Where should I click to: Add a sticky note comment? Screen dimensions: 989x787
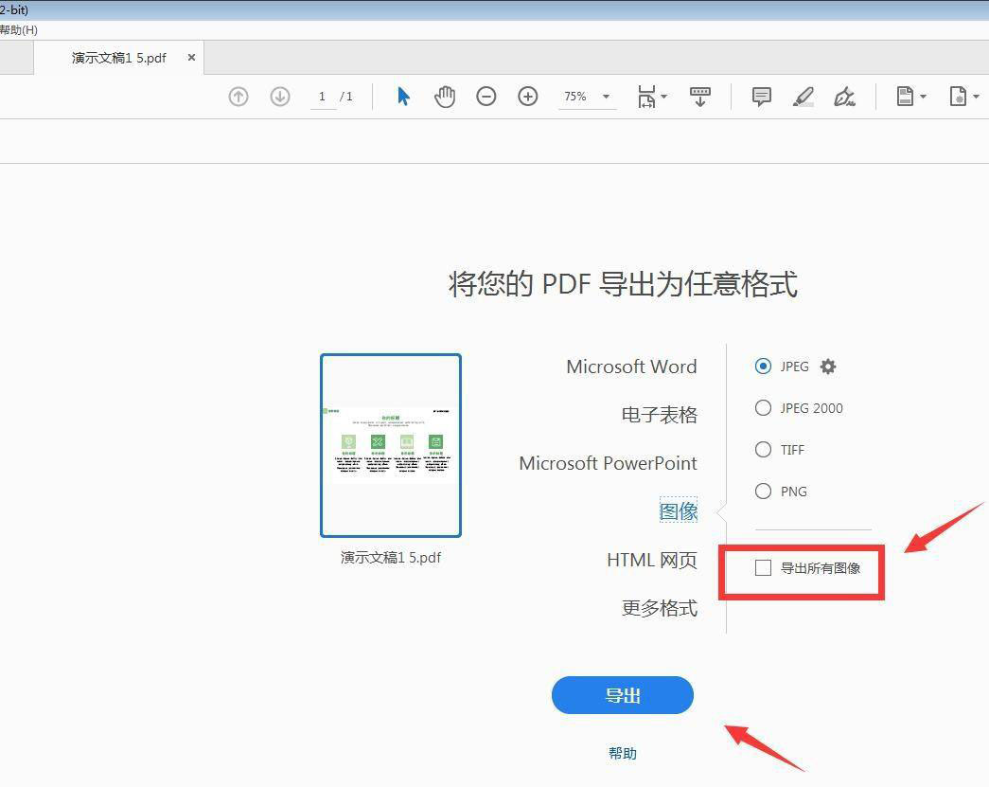(761, 97)
